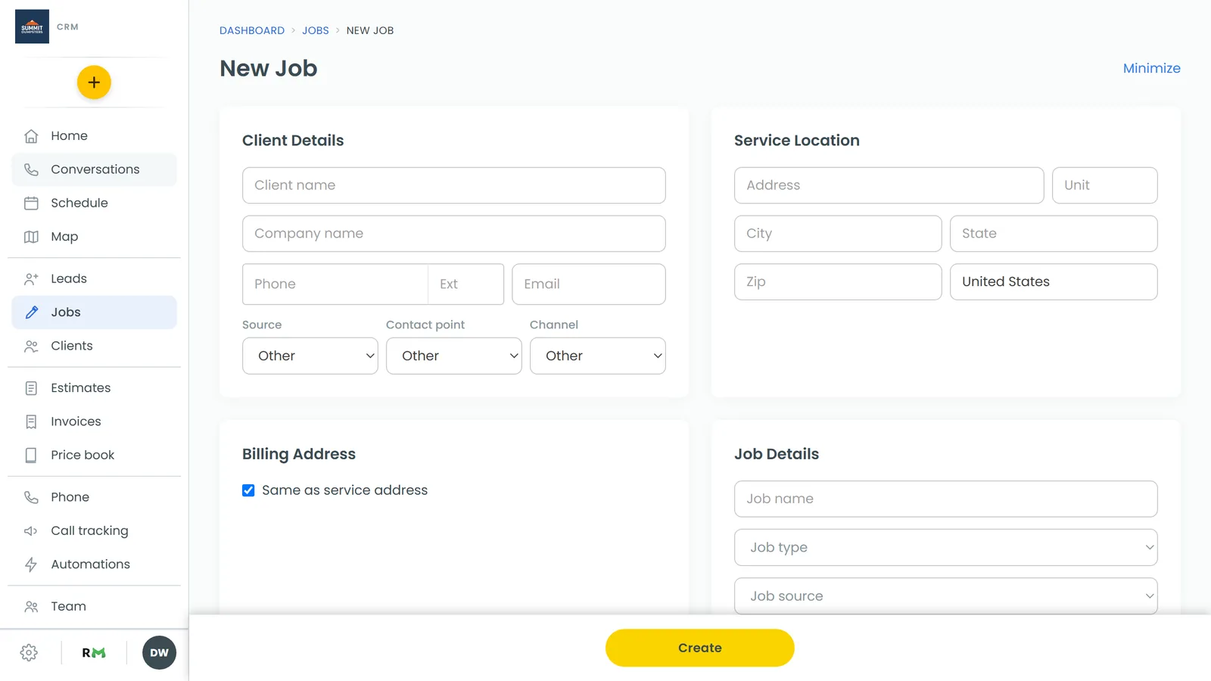Click the State input field

[1054, 234]
